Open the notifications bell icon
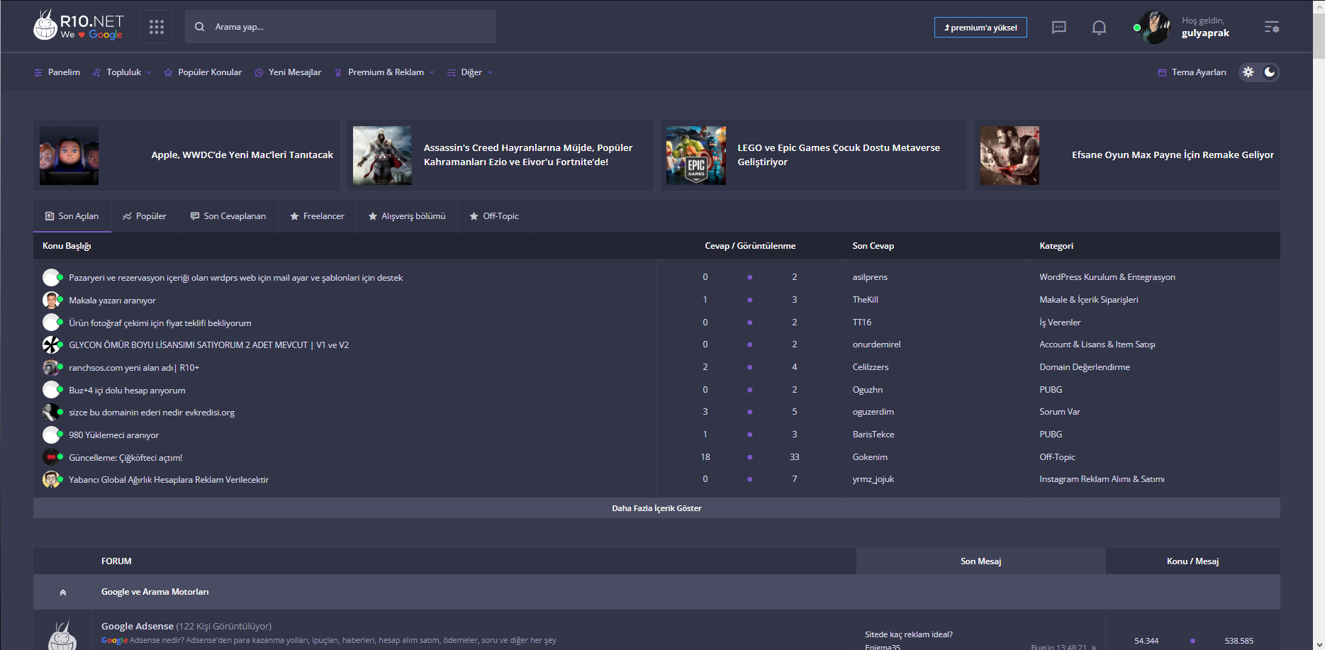Viewport: 1325px width, 650px height. click(1099, 28)
